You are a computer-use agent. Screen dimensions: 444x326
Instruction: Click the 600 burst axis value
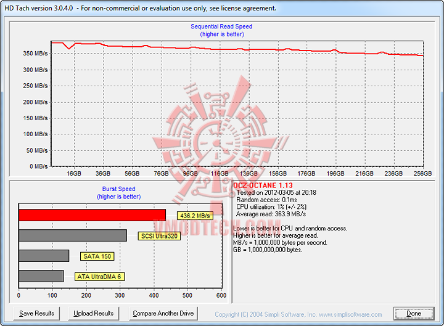pos(221,295)
